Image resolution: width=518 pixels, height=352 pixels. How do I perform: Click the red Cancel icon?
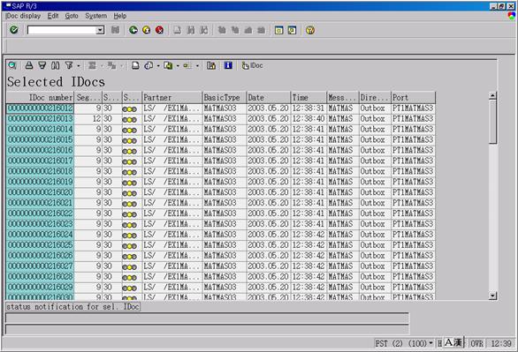click(x=159, y=30)
